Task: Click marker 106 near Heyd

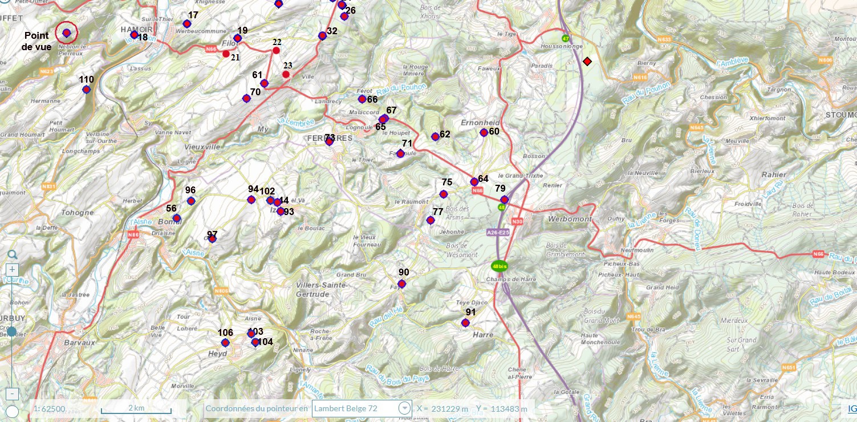Action: click(x=225, y=342)
